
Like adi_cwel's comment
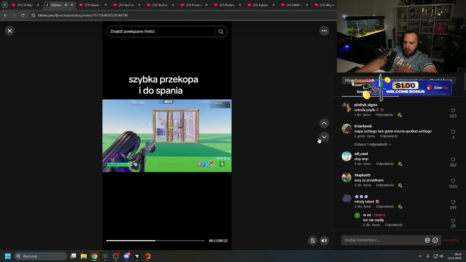coord(453,160)
